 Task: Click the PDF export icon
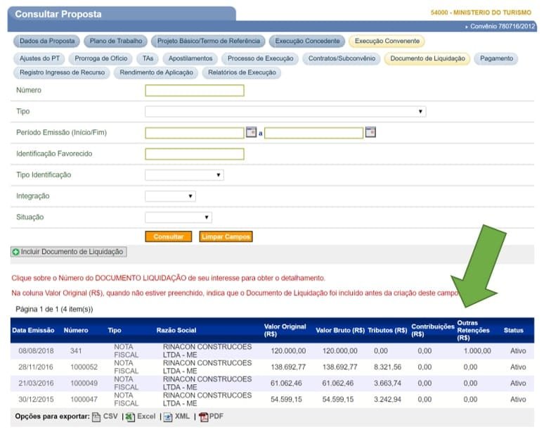(204, 417)
